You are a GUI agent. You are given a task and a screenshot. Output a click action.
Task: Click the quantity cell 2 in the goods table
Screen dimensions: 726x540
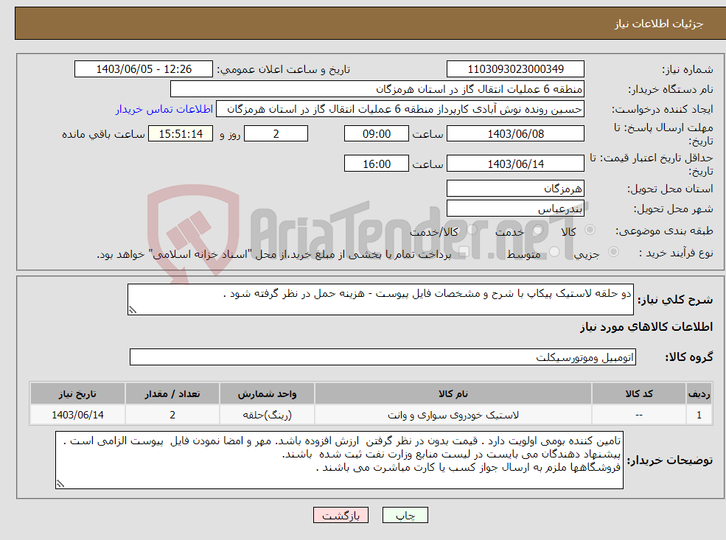[172, 415]
